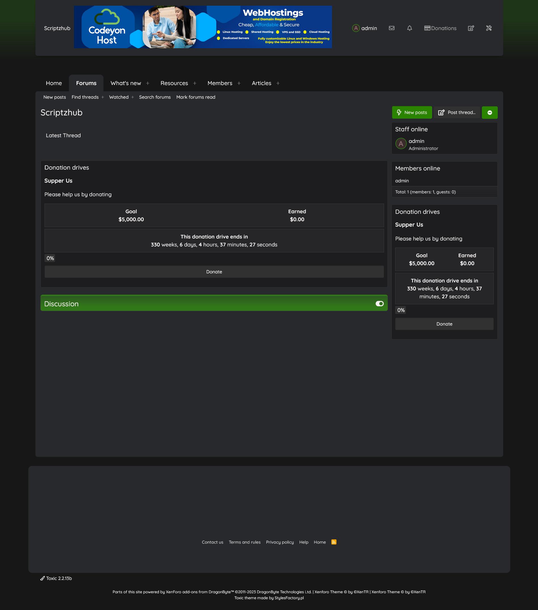The image size is (538, 610).
Task: Click Donate button in sidebar donation drive
Action: click(x=444, y=324)
